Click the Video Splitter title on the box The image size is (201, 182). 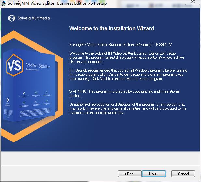(x=38, y=66)
